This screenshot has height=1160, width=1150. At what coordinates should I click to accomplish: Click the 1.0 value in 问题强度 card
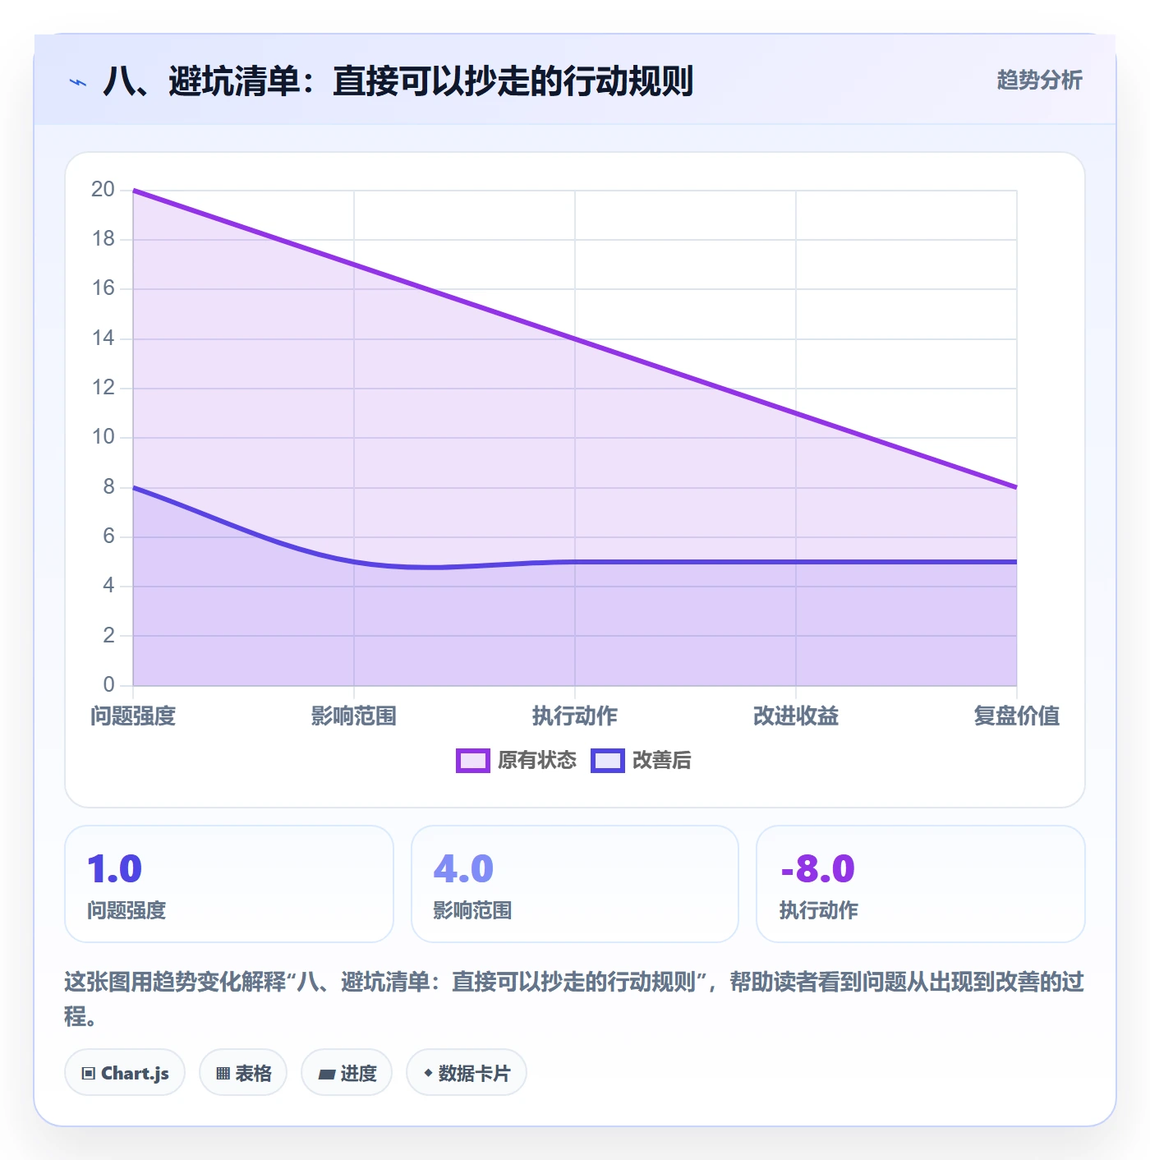pos(115,869)
